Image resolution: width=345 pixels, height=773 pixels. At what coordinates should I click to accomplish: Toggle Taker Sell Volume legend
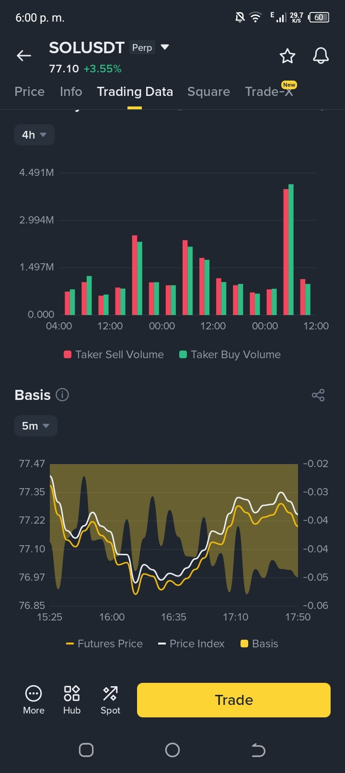click(114, 354)
